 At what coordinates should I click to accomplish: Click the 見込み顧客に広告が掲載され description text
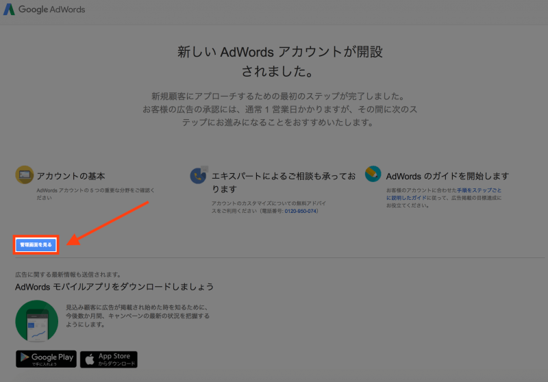(x=138, y=316)
